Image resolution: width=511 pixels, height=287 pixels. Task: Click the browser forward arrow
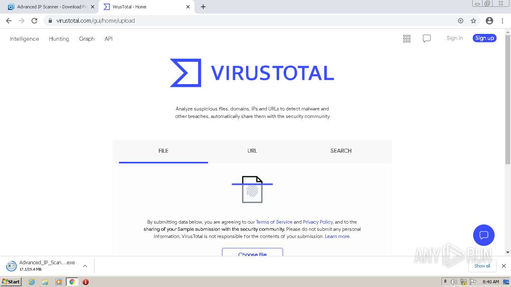click(22, 21)
